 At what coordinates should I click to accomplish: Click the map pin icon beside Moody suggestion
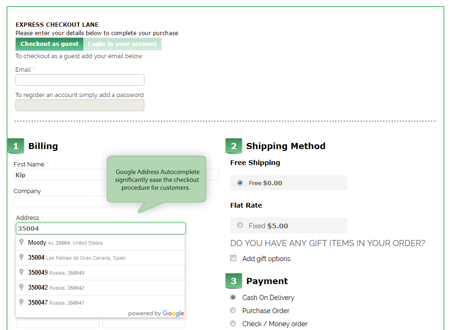tap(21, 243)
